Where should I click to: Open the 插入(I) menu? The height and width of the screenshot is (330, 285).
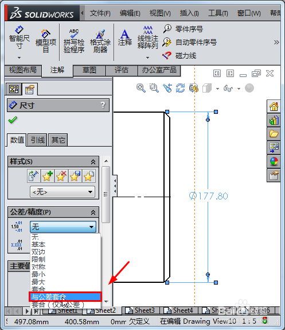point(189,13)
